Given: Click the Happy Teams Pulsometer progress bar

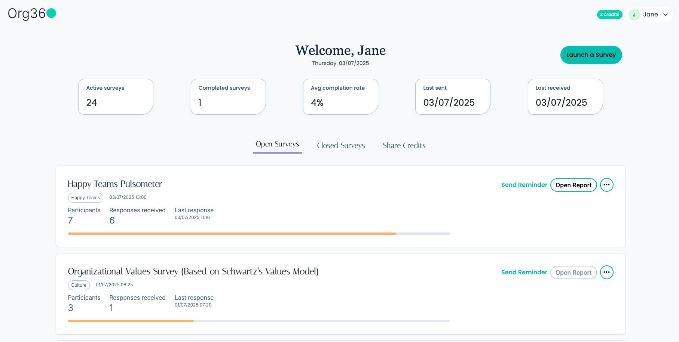Looking at the screenshot, I should point(259,234).
